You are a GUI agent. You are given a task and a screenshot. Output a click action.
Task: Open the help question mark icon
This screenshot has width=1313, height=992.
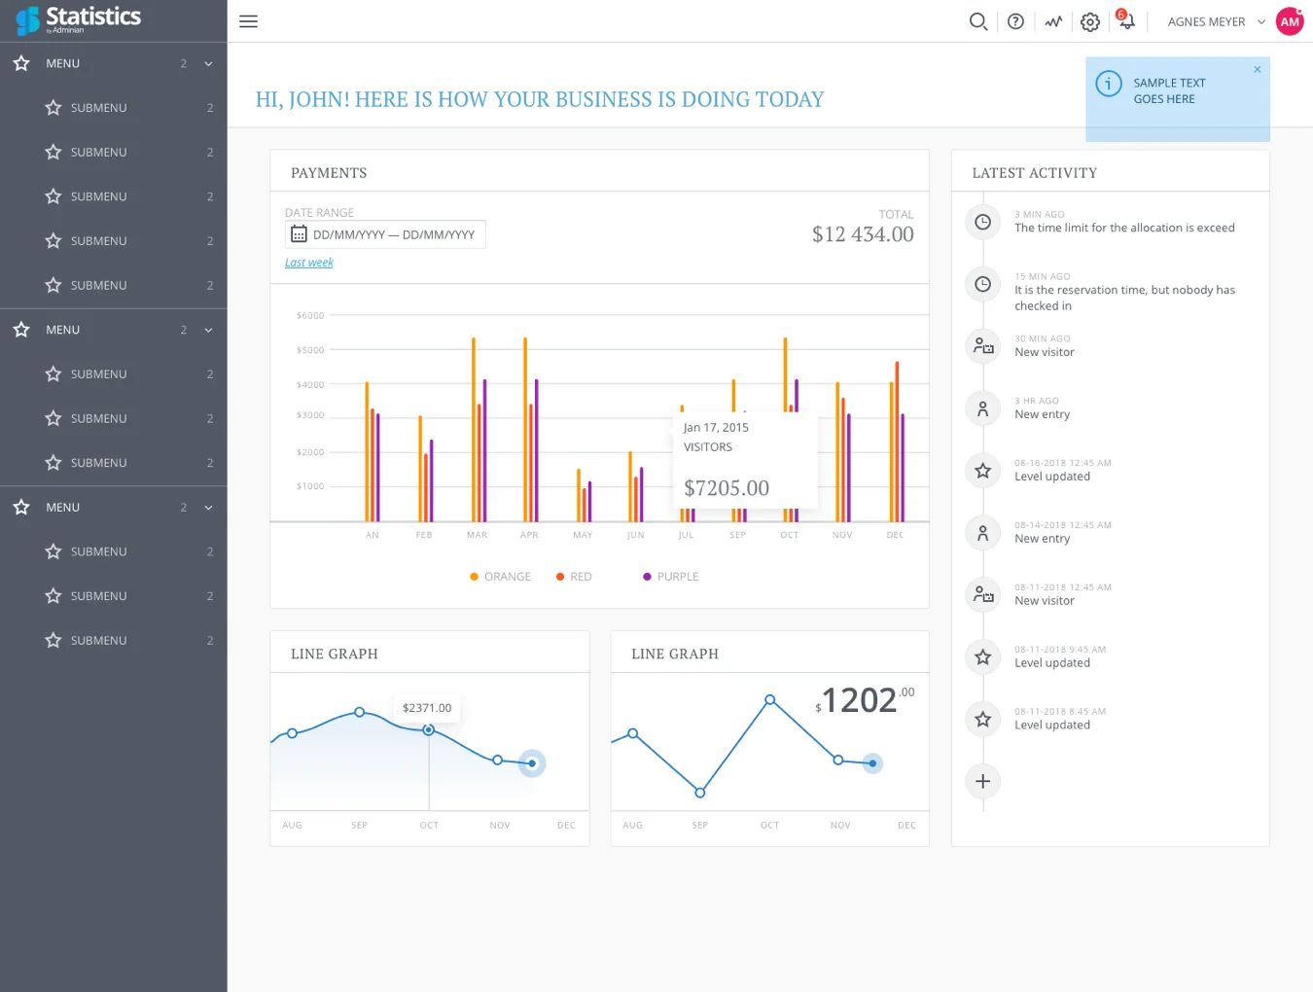[1015, 21]
